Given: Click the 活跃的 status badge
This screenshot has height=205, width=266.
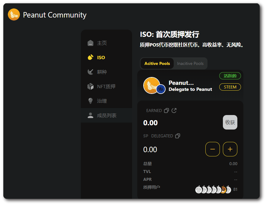Looking at the screenshot, I should [230, 76].
